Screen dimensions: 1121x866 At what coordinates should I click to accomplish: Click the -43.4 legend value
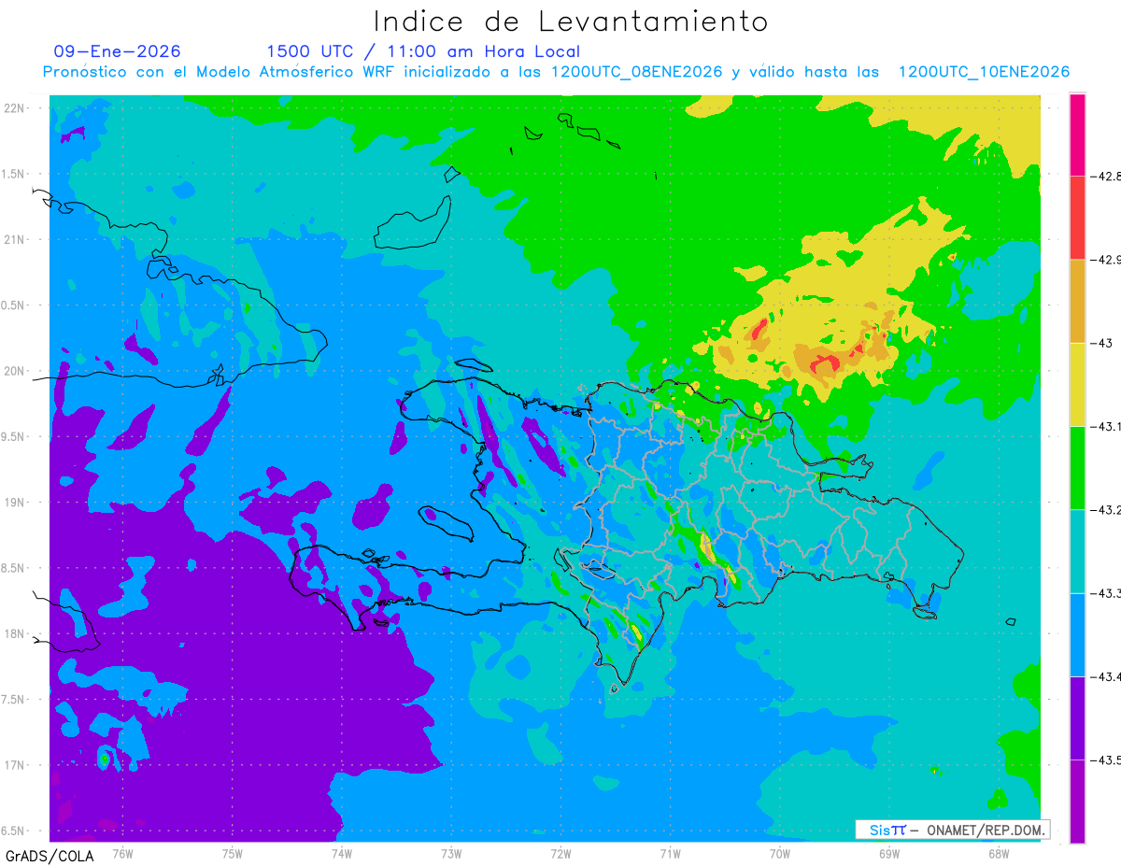click(1107, 677)
